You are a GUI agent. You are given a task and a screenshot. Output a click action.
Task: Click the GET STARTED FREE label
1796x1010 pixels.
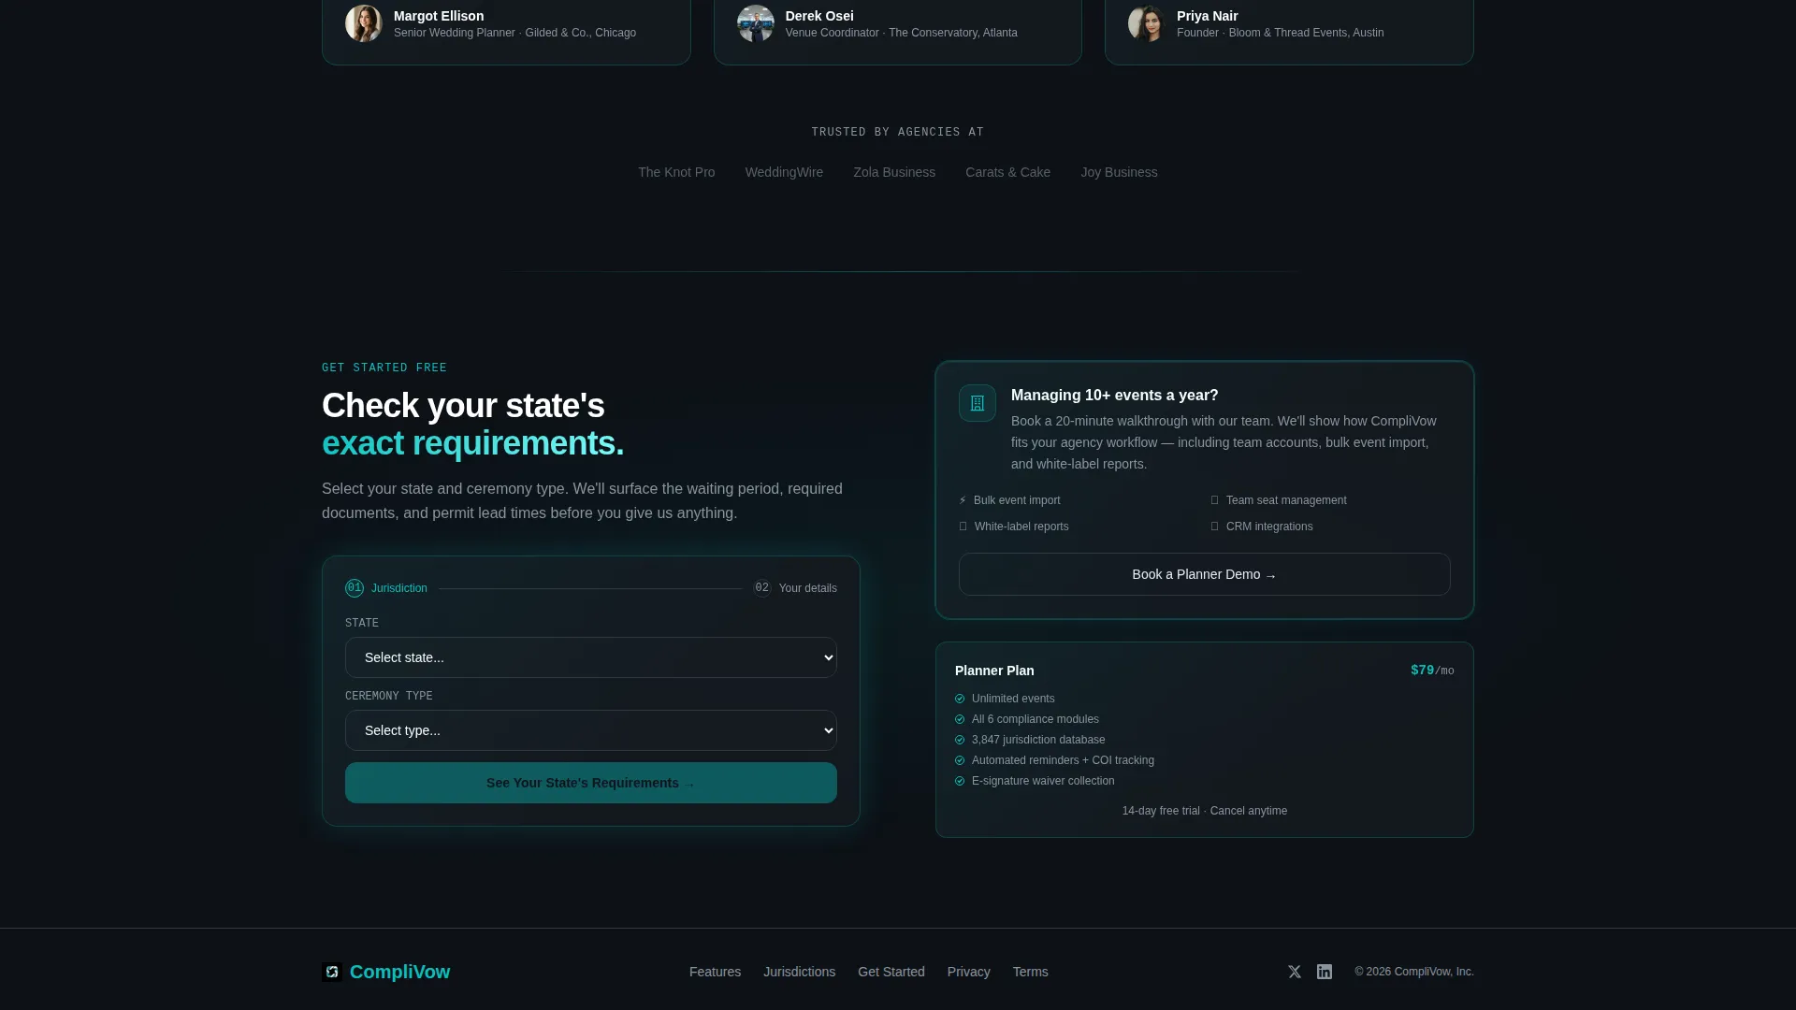click(x=384, y=368)
